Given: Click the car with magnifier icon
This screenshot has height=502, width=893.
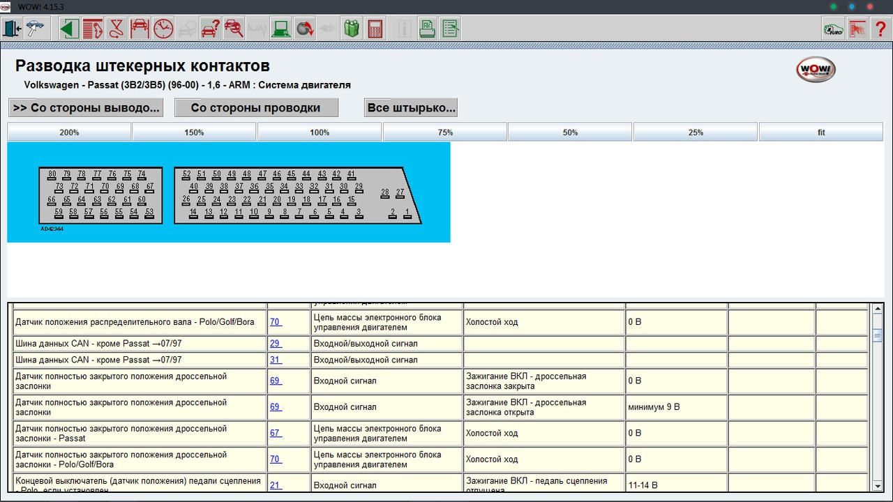Looking at the screenshot, I should click(x=234, y=29).
